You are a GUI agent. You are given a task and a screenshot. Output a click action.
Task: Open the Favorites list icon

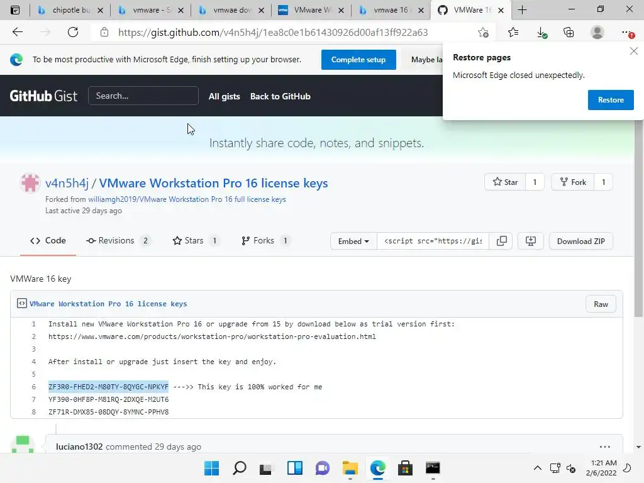[x=513, y=33]
